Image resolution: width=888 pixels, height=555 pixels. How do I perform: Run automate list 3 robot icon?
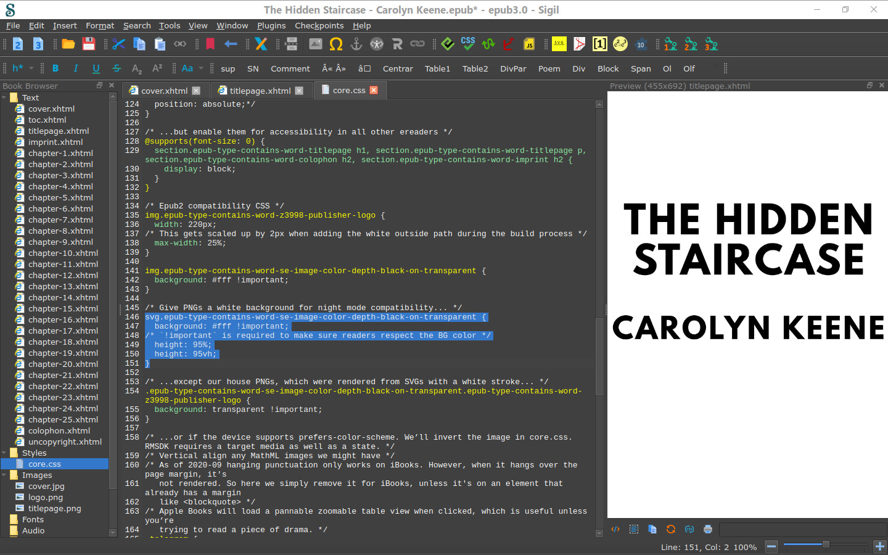coord(712,44)
